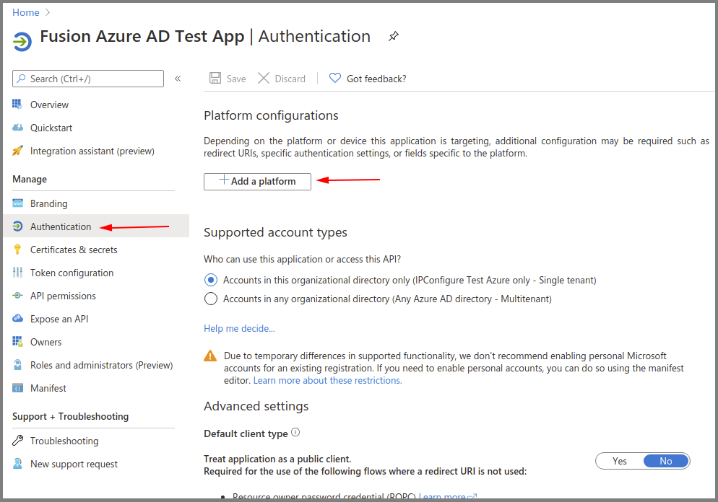Click Supported account types heading
718x502 pixels.
click(275, 232)
